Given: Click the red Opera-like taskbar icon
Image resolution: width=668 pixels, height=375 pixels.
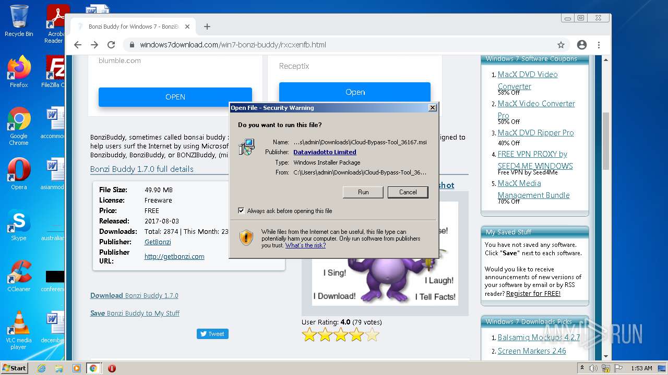Looking at the screenshot, I should pyautogui.click(x=112, y=368).
